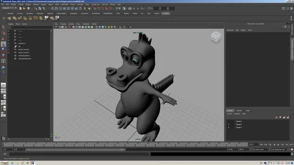Go to end of playback range
Viewport: 294px width, 165px height.
(x=291, y=145)
